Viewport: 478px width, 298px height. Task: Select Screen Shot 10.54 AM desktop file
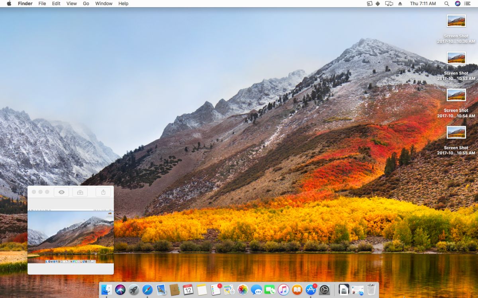pyautogui.click(x=456, y=103)
